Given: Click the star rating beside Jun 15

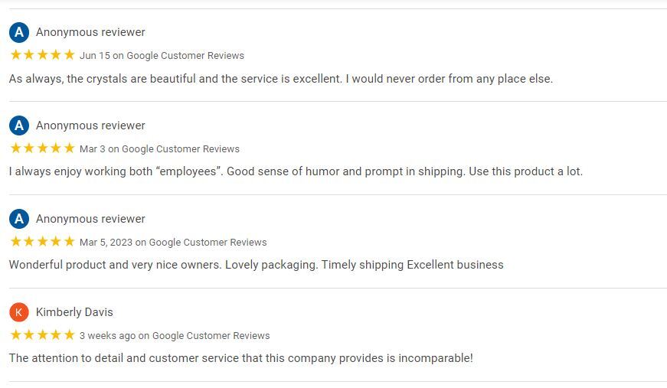Looking at the screenshot, I should click(x=43, y=55).
